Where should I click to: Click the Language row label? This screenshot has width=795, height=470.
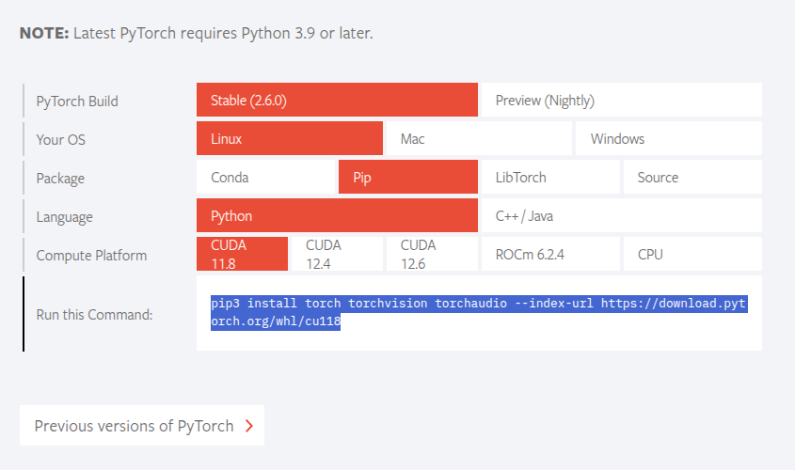[x=64, y=217]
